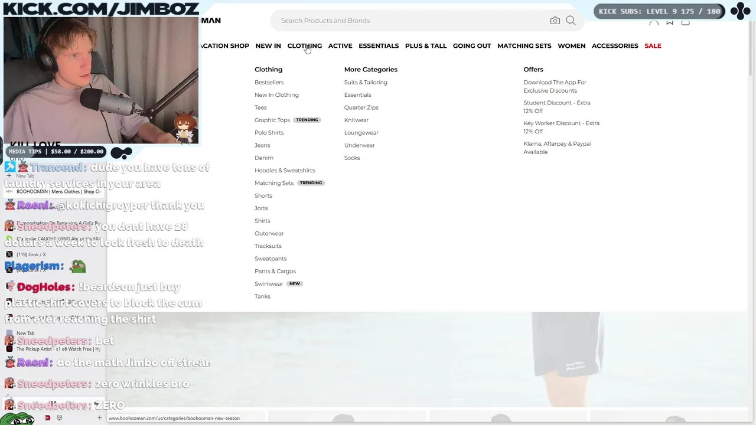756x425 pixels.
Task: Select the BOOHOOMAN Mens Clothes browser tab
Action: click(54, 191)
